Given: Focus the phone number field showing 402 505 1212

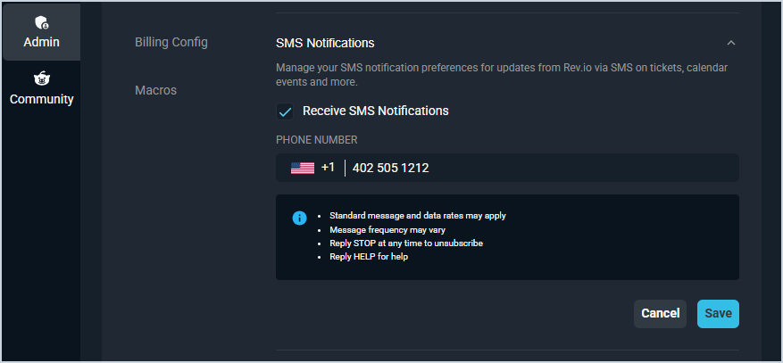Looking at the screenshot, I should (x=536, y=168).
